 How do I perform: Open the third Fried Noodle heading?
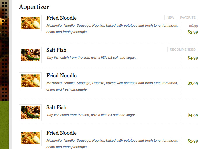(x=62, y=133)
